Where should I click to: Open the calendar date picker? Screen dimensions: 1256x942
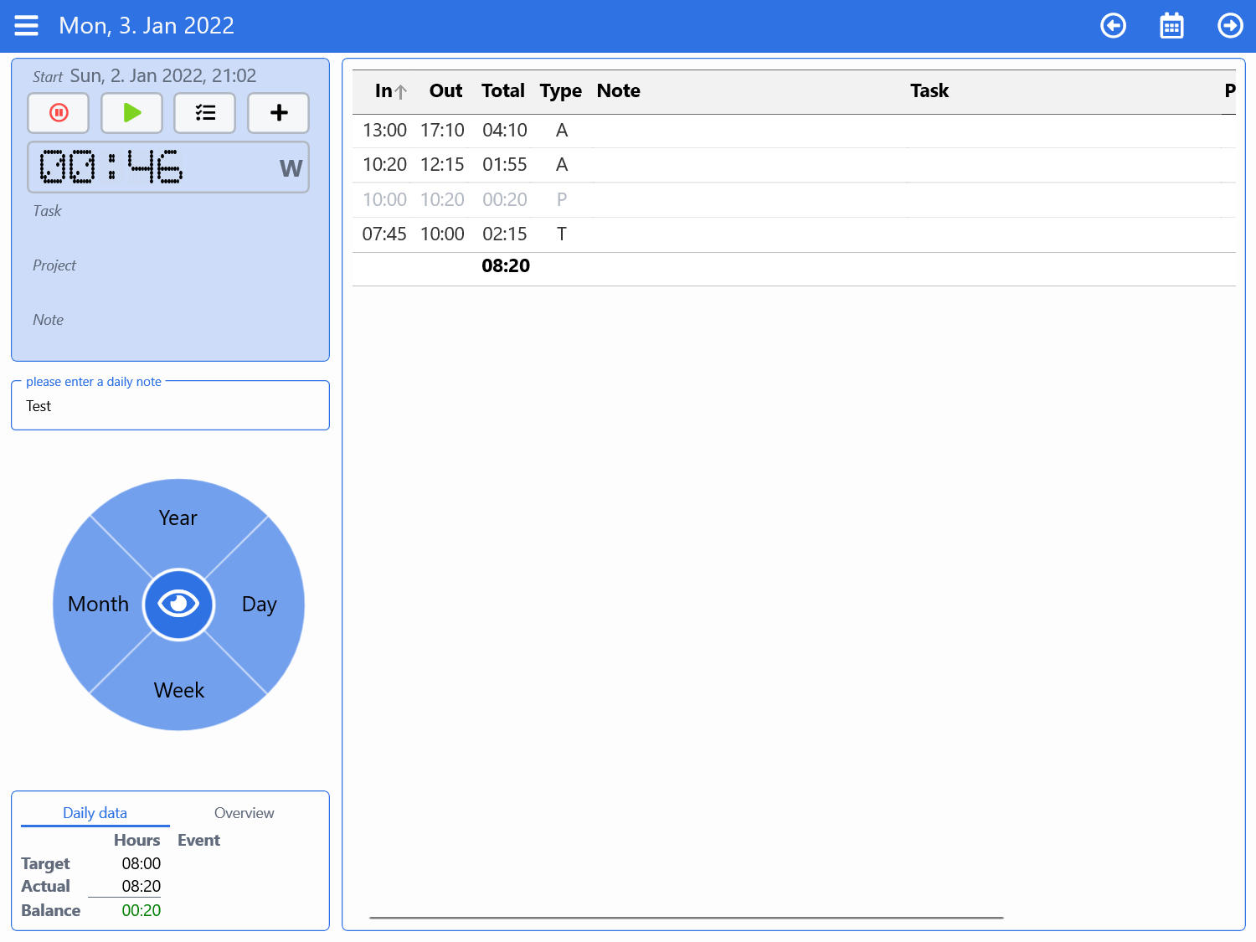pos(1171,26)
